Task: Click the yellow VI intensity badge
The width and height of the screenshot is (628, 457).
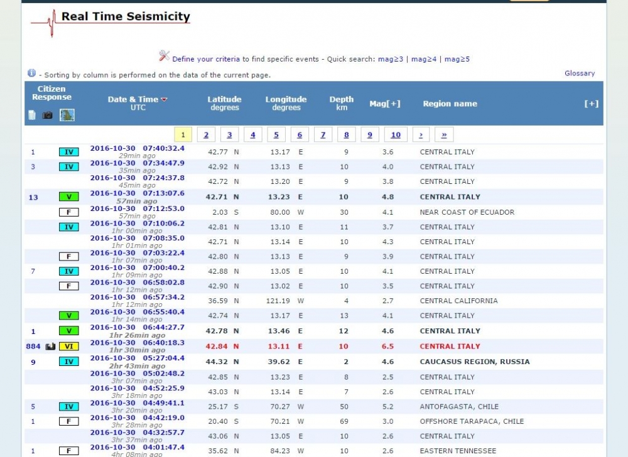Action: [x=69, y=347]
